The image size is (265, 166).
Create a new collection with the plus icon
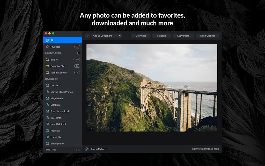[x=79, y=53]
